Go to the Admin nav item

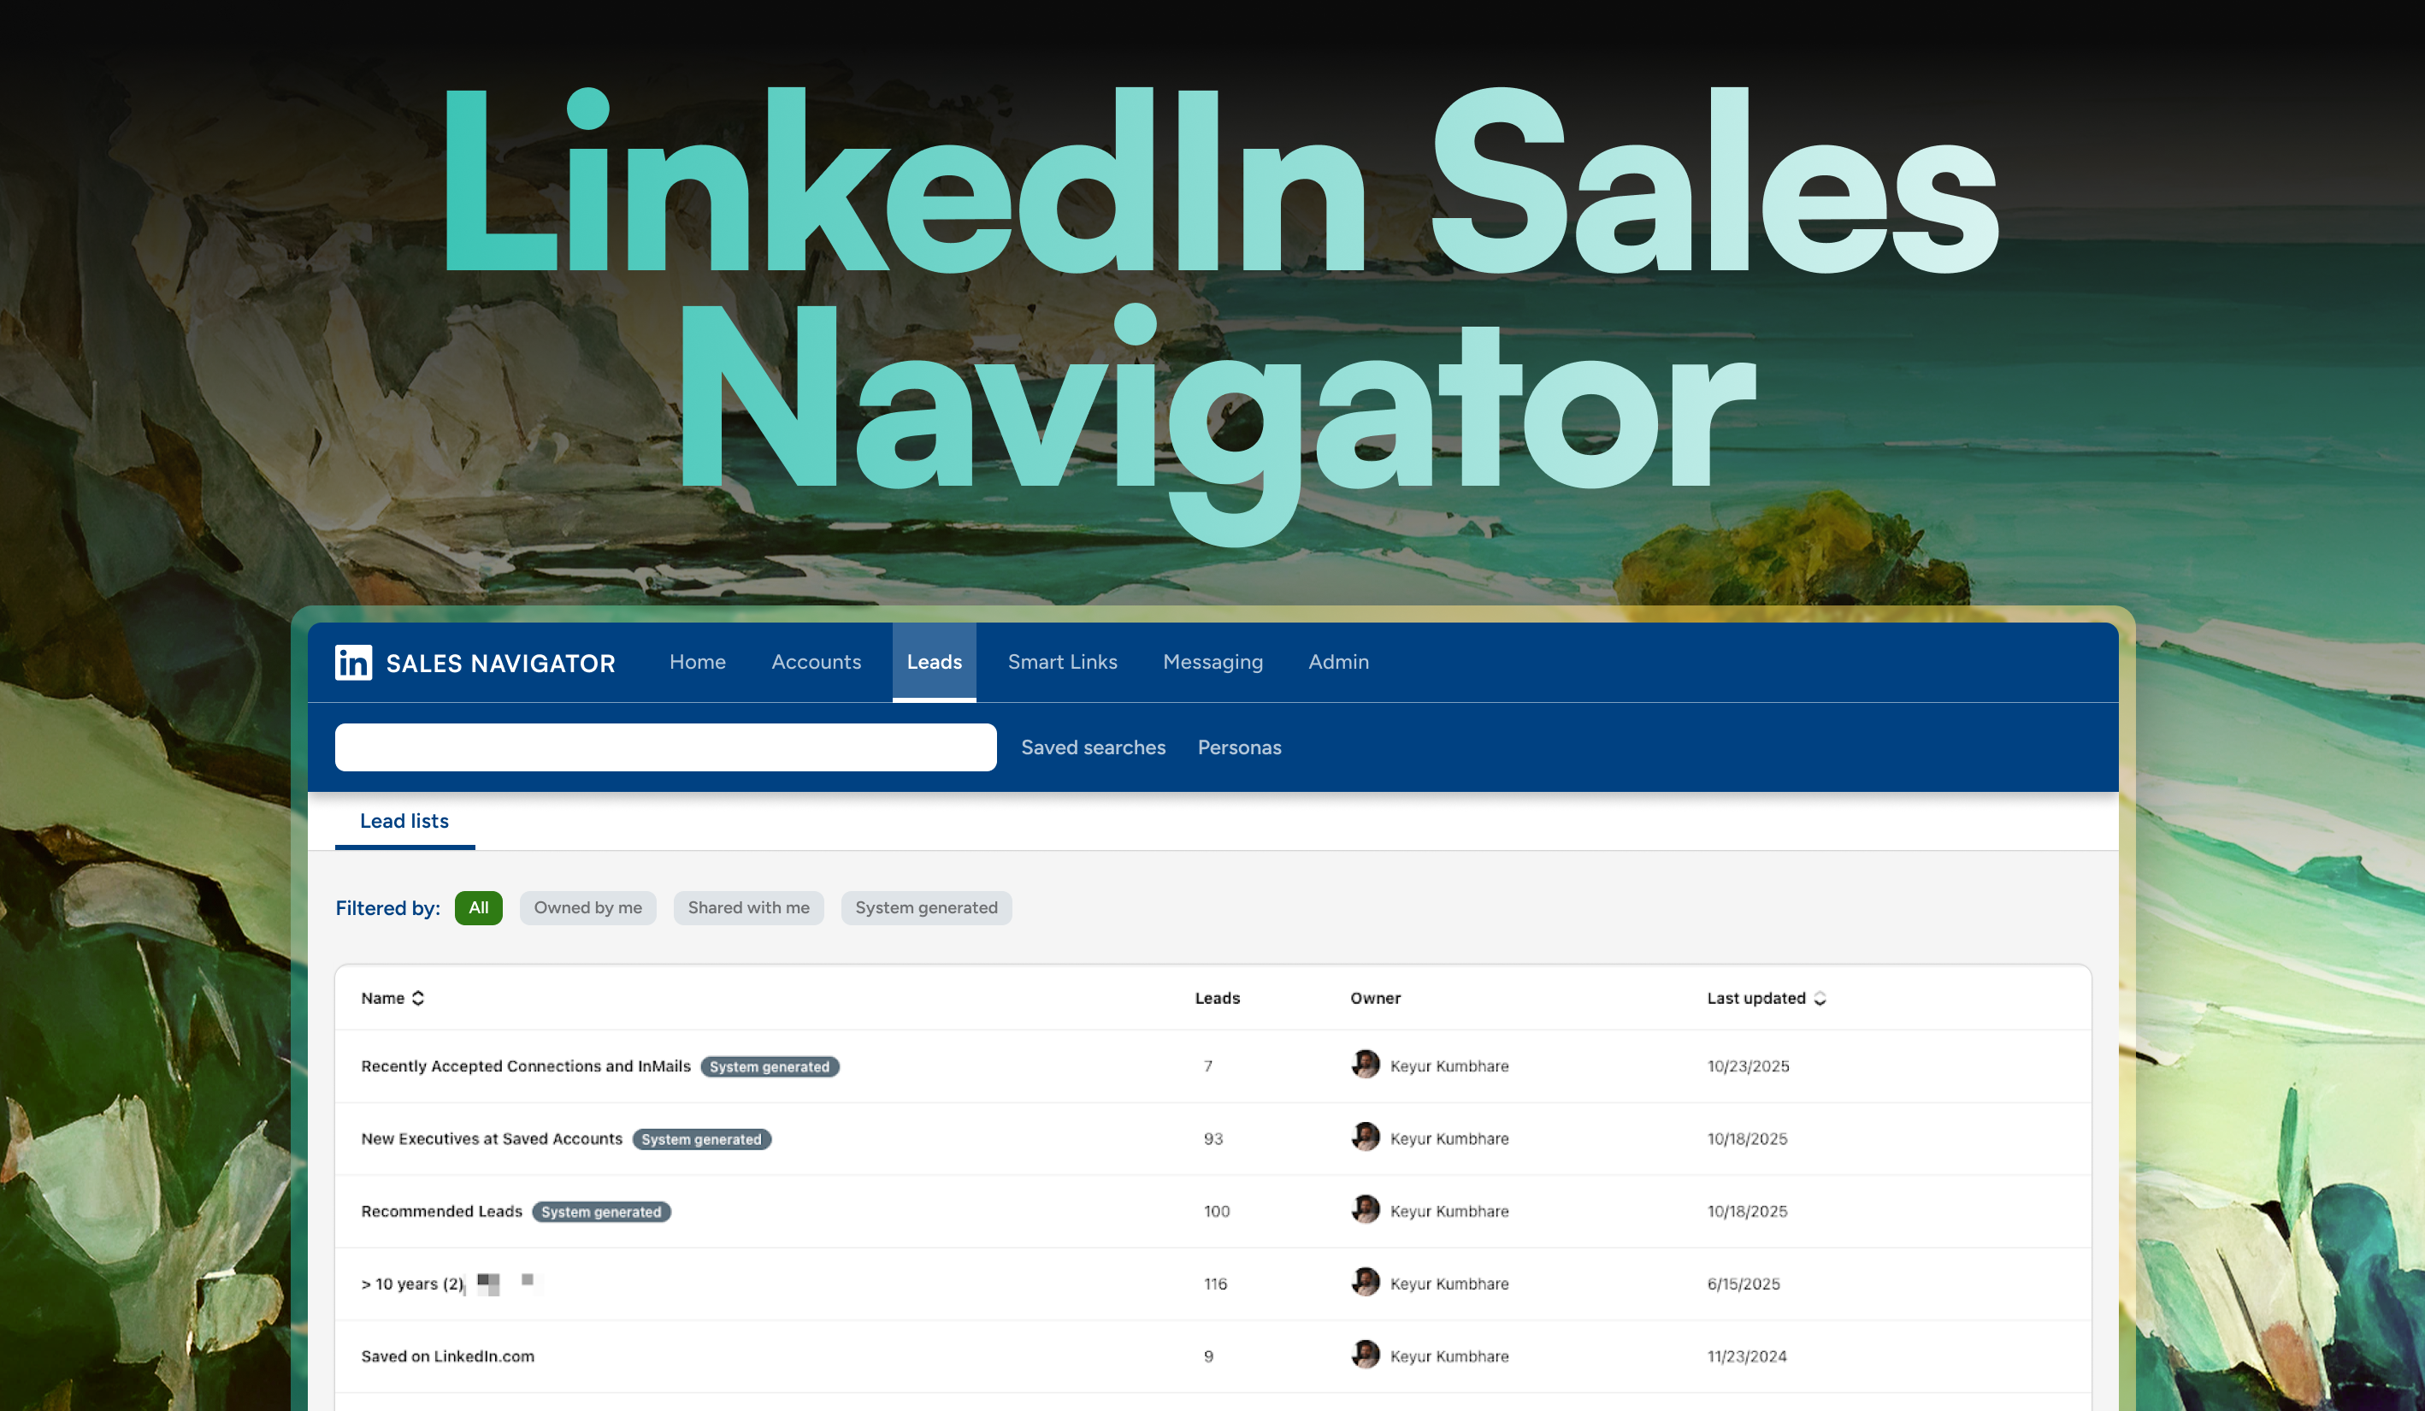(1338, 662)
